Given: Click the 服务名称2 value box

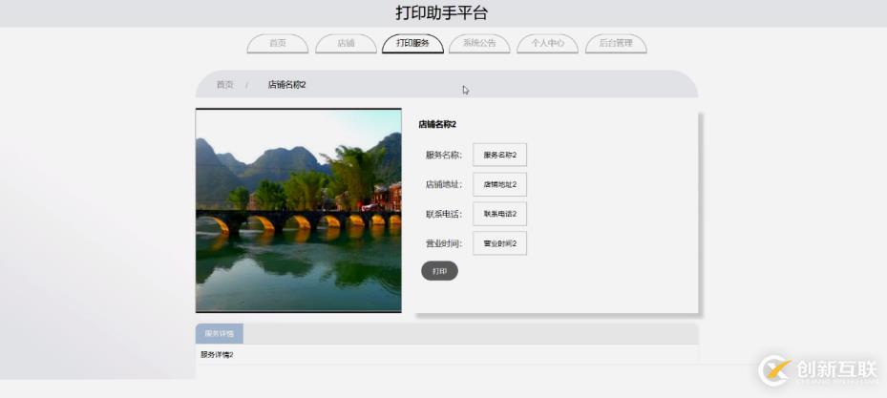Looking at the screenshot, I should click(499, 155).
